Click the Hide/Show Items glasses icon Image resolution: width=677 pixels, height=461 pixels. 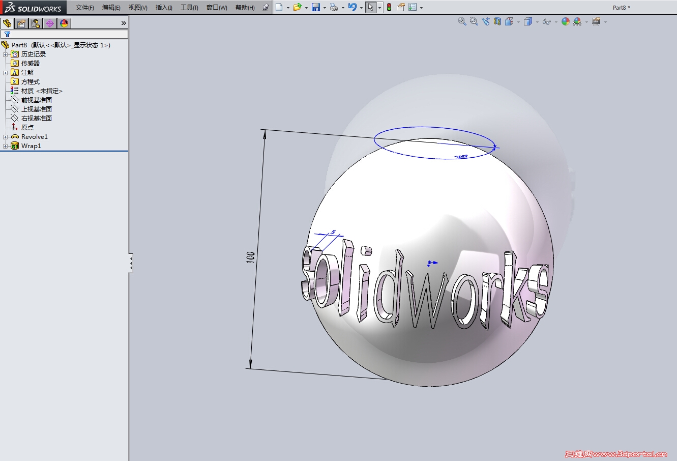[x=546, y=21]
